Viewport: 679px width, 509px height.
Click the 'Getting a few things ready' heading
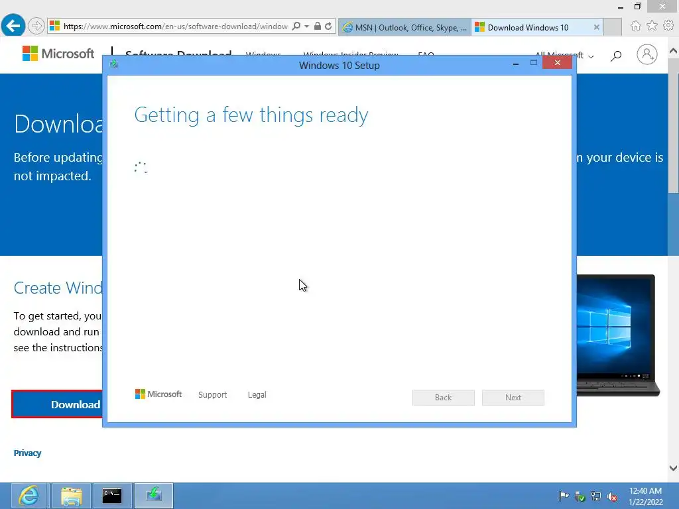click(x=251, y=115)
